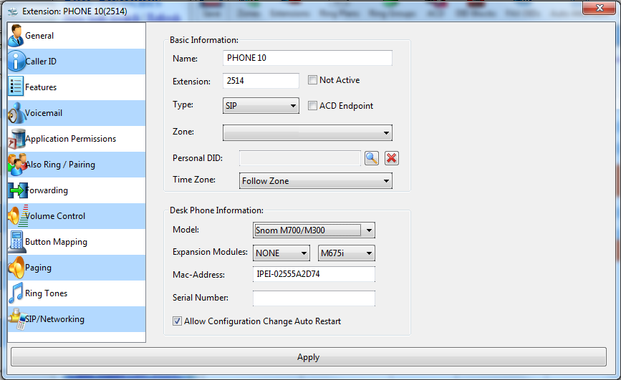The width and height of the screenshot is (621, 380).
Task: Switch to the SIP/Networking section
Action: click(54, 319)
